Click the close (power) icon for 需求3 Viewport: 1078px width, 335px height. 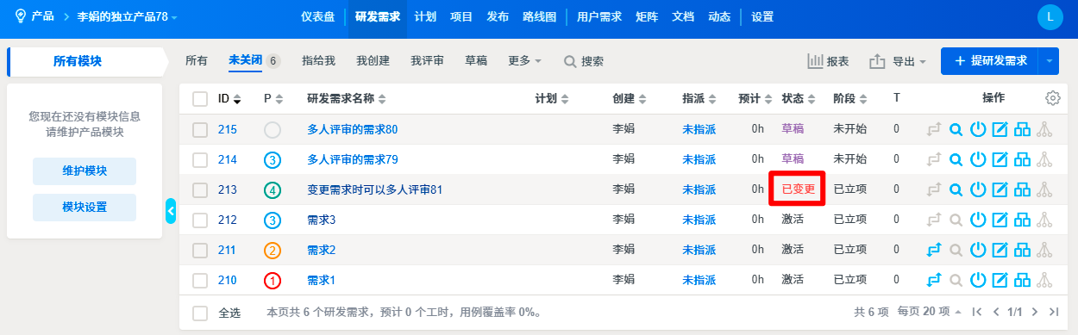point(978,220)
